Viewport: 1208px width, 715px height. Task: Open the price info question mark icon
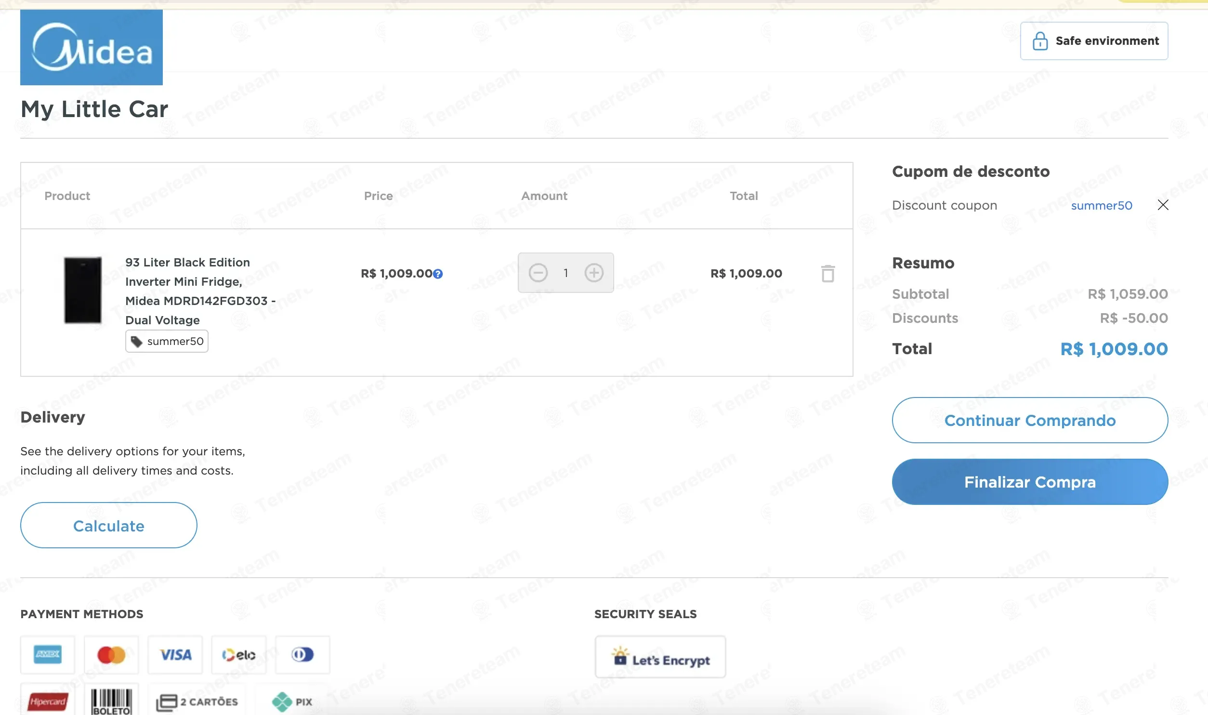(438, 274)
